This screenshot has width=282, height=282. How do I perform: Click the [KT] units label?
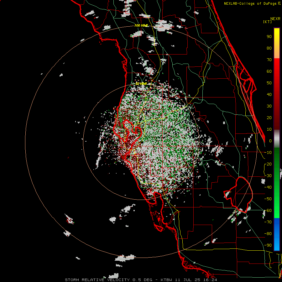[x=268, y=22]
